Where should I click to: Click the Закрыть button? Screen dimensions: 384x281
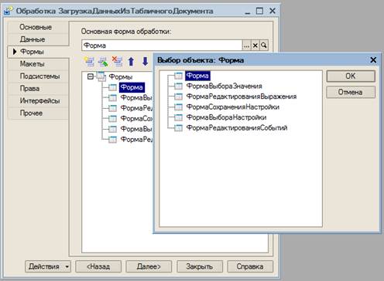200,266
